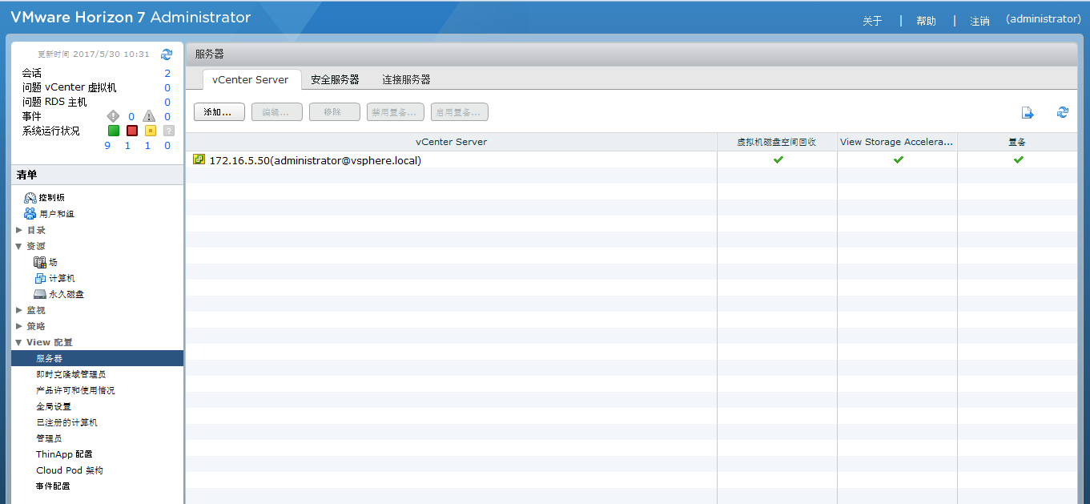Switch to the 连接服务器 tab
The width and height of the screenshot is (1090, 504).
406,79
